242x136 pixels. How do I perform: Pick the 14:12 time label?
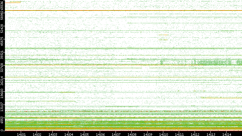point(195,134)
